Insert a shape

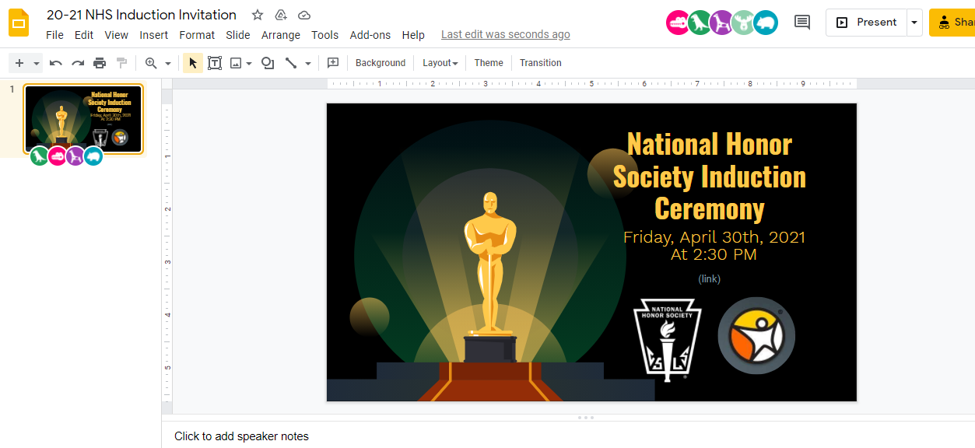268,63
